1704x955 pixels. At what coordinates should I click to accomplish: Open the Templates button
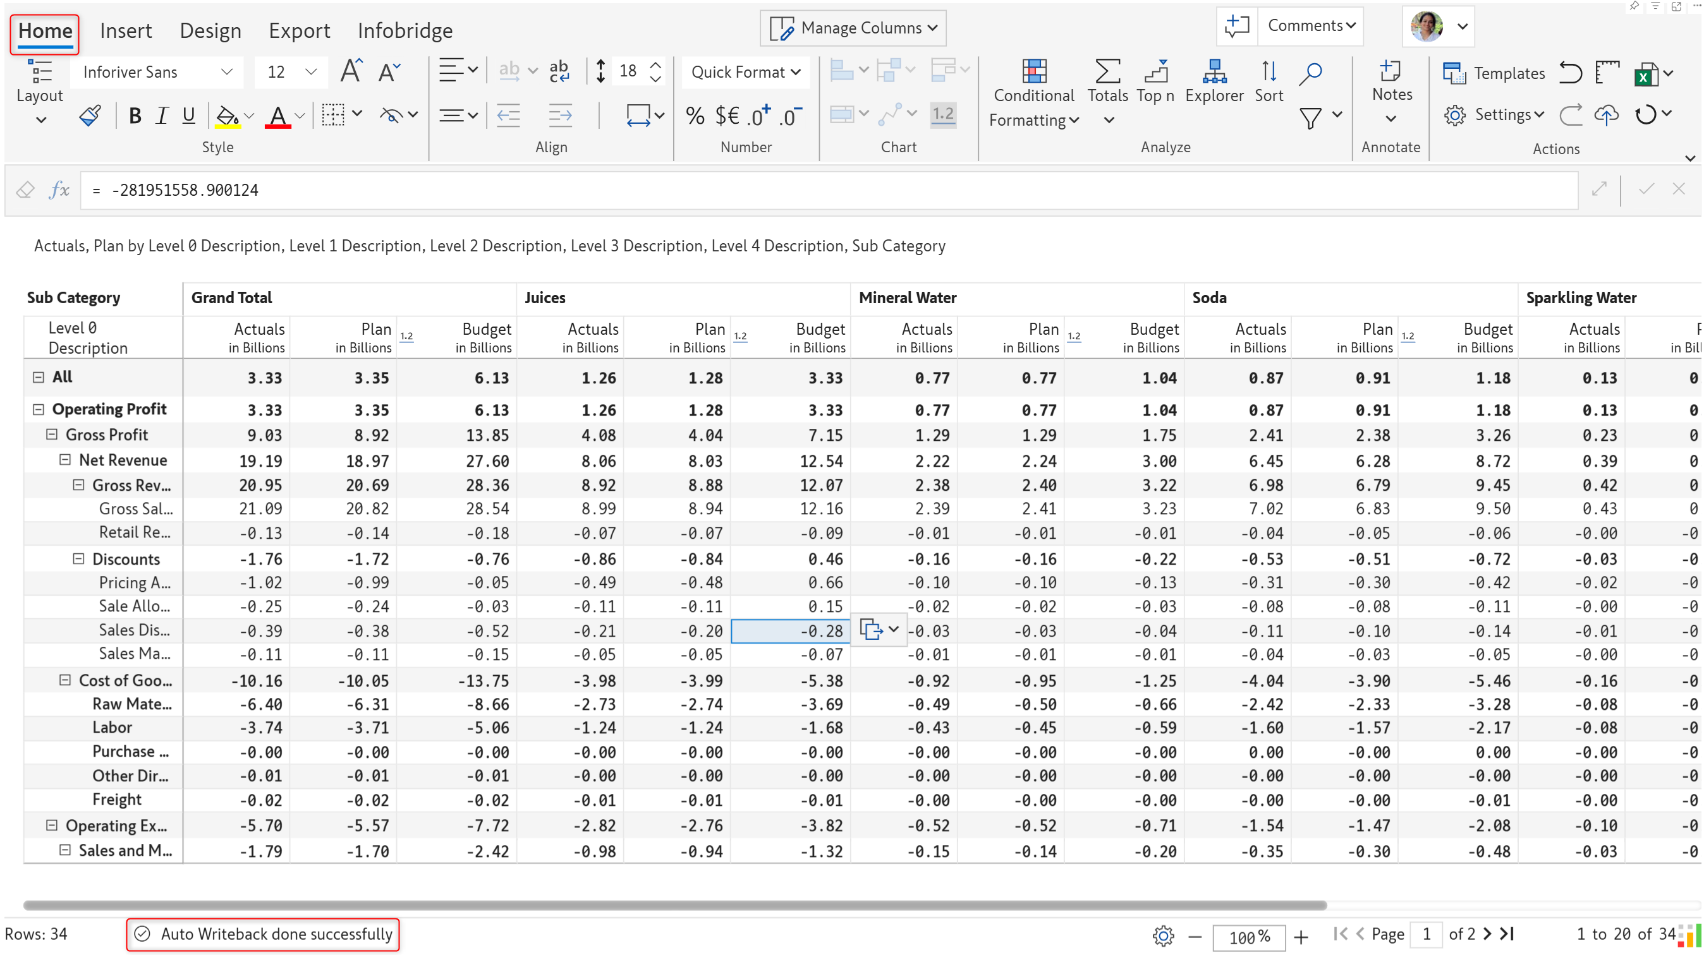coord(1494,73)
